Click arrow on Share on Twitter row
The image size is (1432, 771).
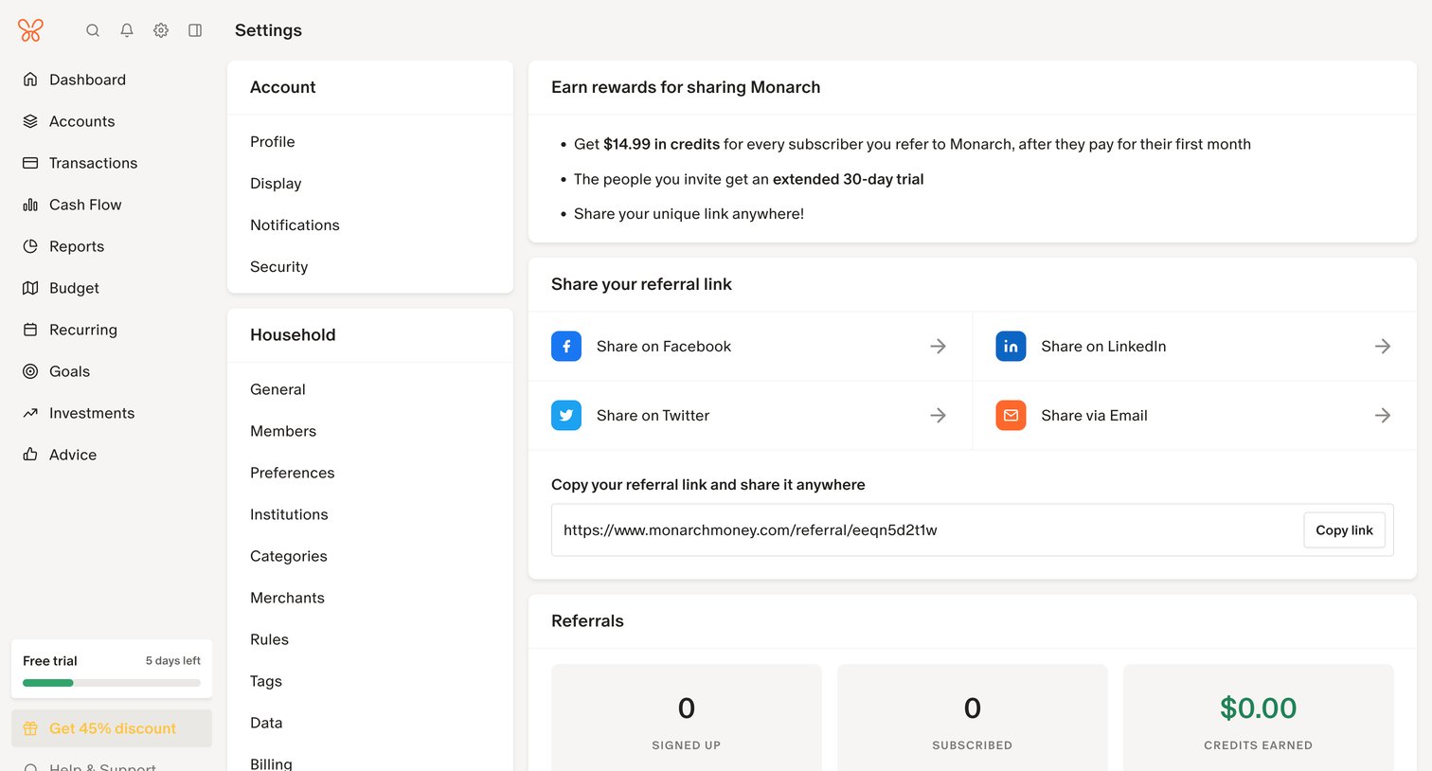tap(938, 415)
